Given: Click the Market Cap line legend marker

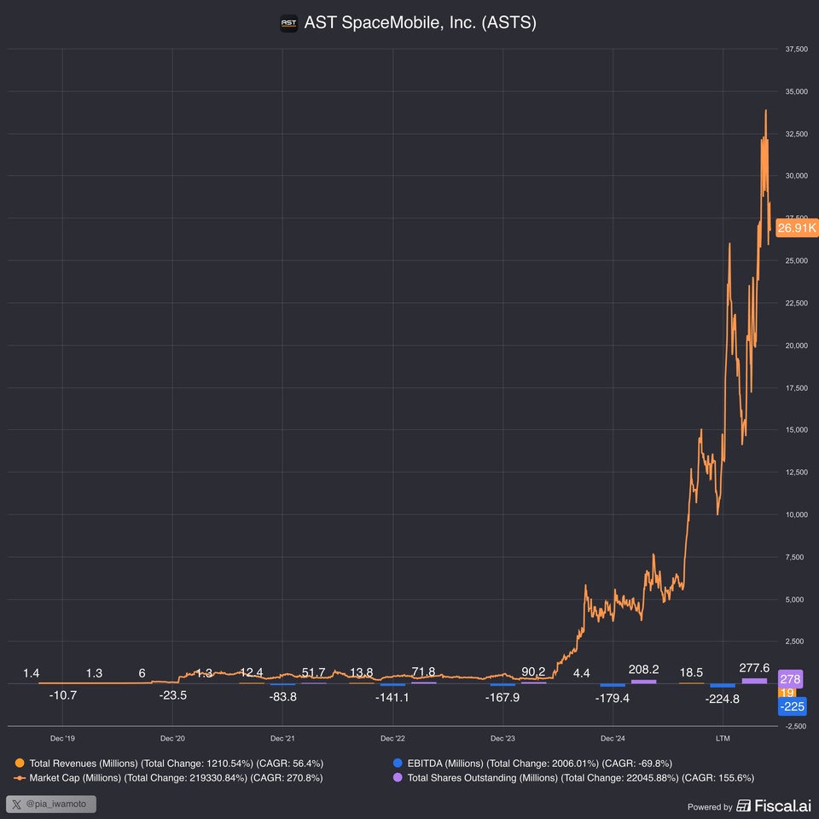Looking at the screenshot, I should [19, 778].
